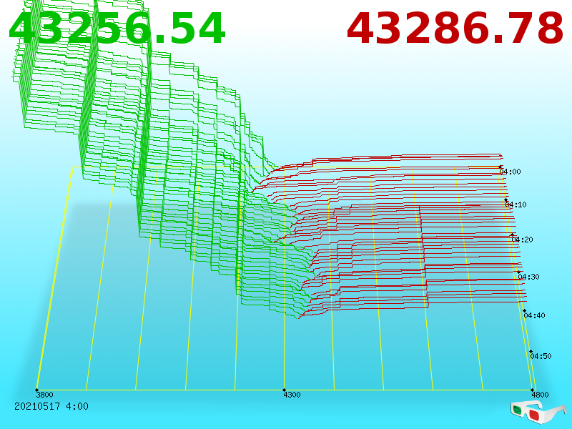Click the red-green 3D glasses icon
The height and width of the screenshot is (429, 572).
[x=538, y=413]
